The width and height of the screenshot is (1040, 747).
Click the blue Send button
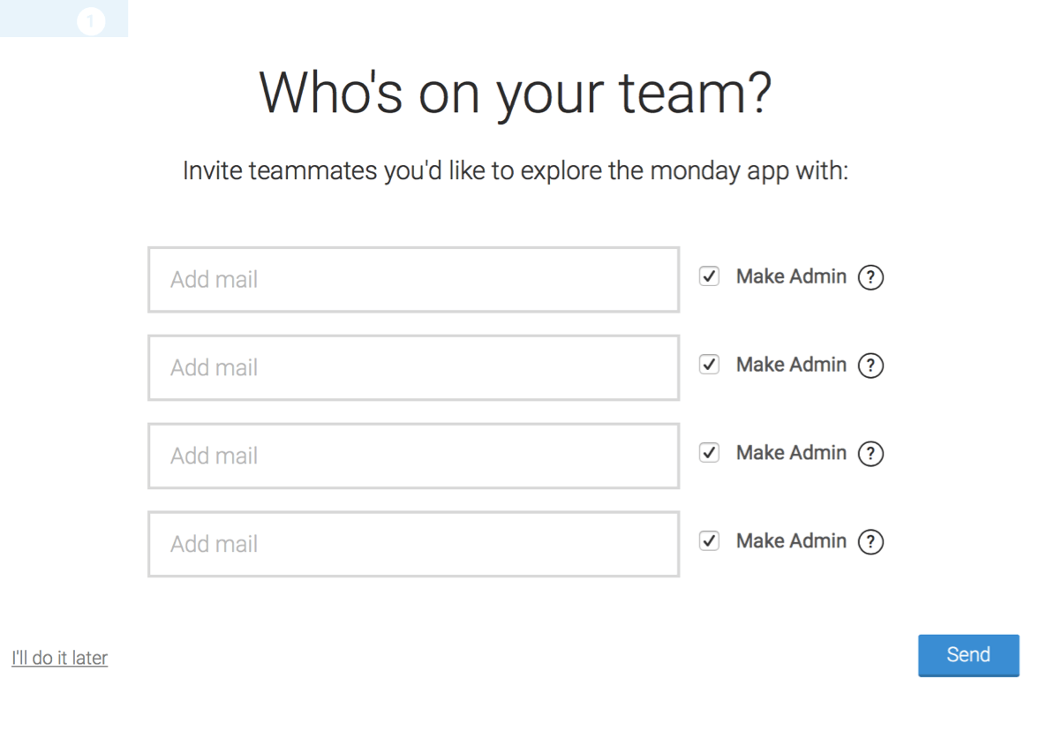point(968,655)
